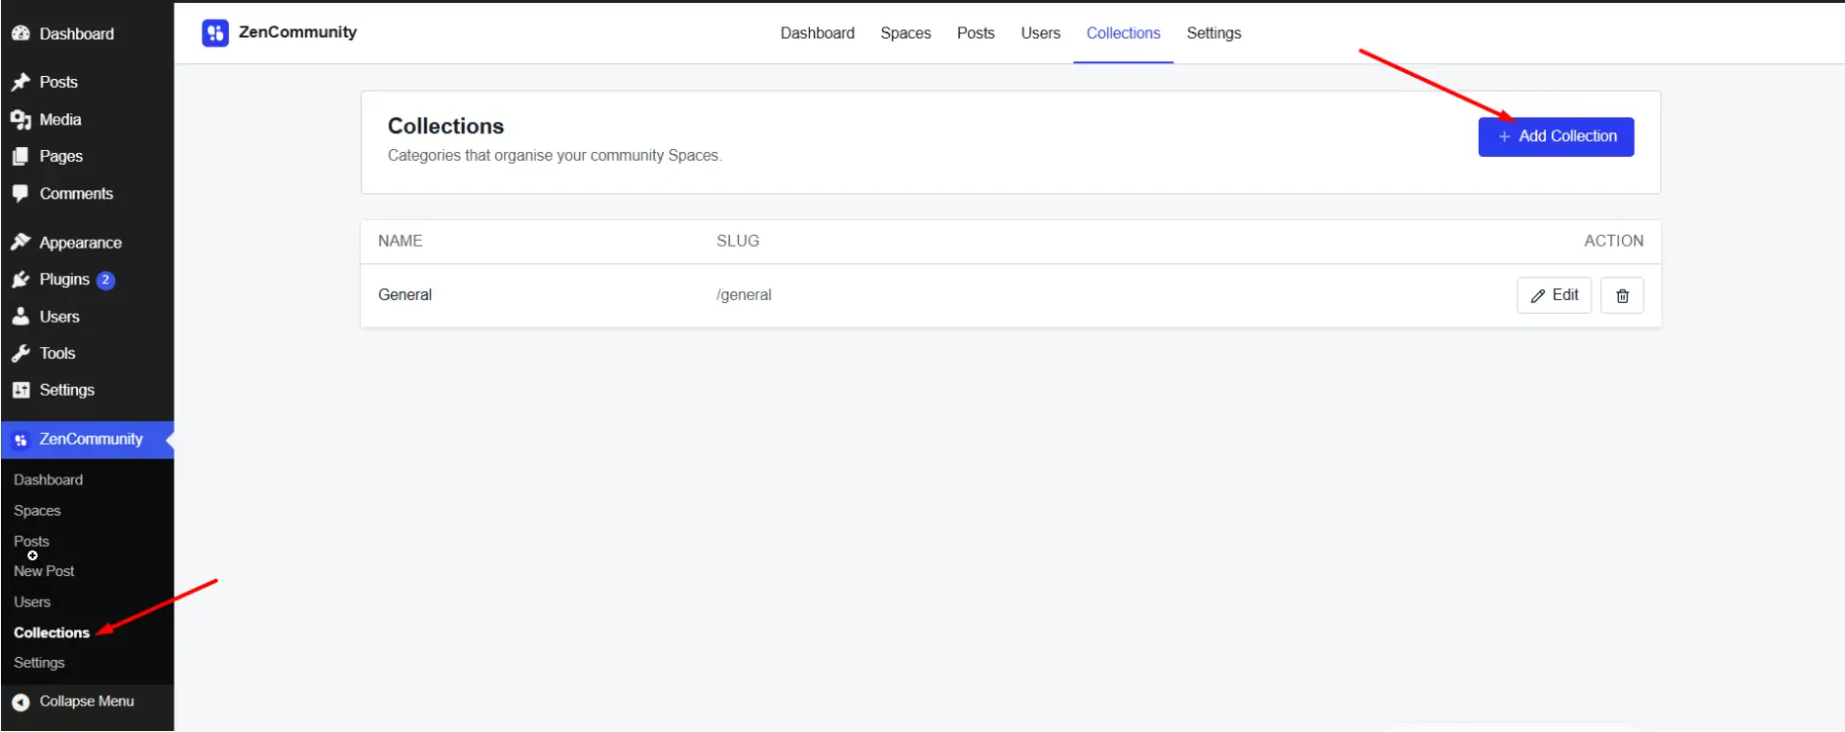1845x732 pixels.
Task: Click the General collection name
Action: tap(405, 295)
